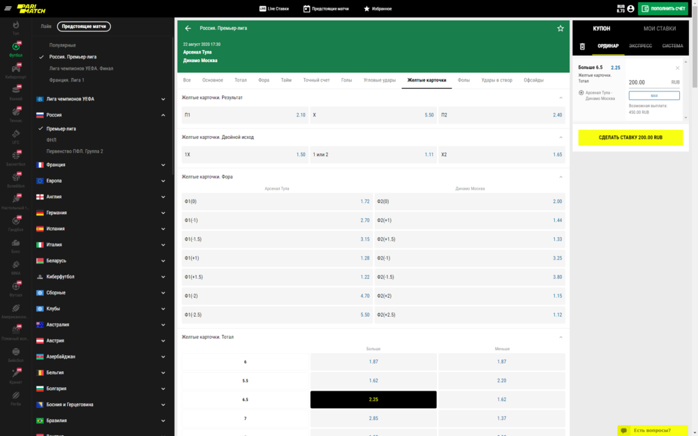
Task: Switch to the Угловые удары tab
Action: [379, 80]
